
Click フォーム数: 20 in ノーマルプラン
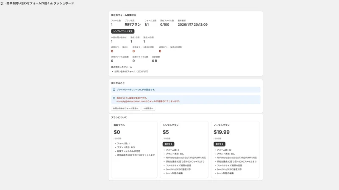click(x=224, y=150)
